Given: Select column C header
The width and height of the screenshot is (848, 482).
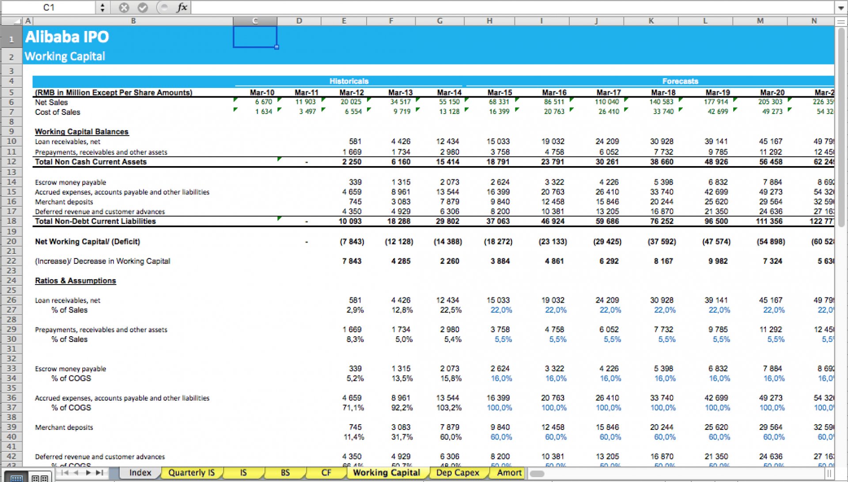Looking at the screenshot, I should tap(255, 21).
